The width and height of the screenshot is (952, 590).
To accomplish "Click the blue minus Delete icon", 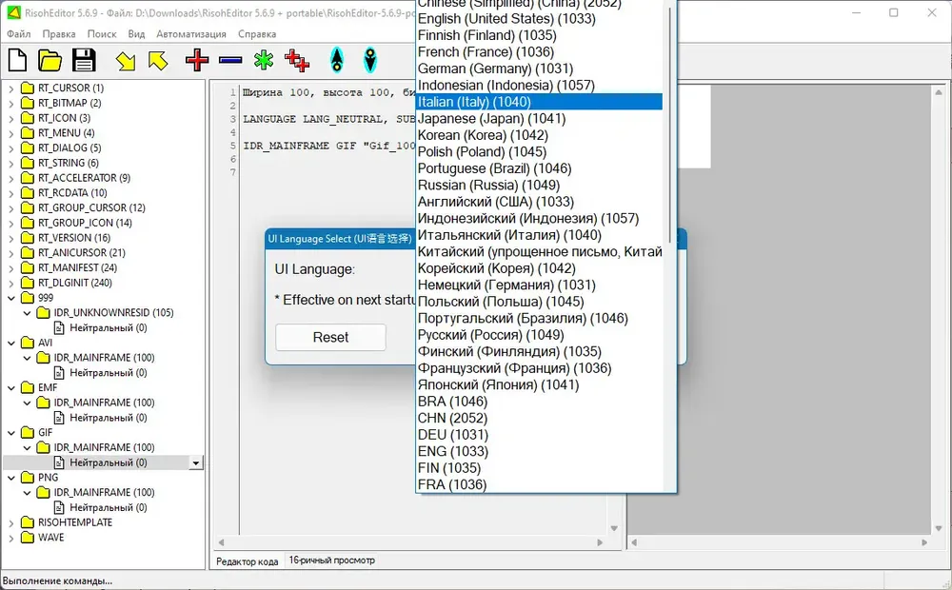I will pyautogui.click(x=230, y=60).
